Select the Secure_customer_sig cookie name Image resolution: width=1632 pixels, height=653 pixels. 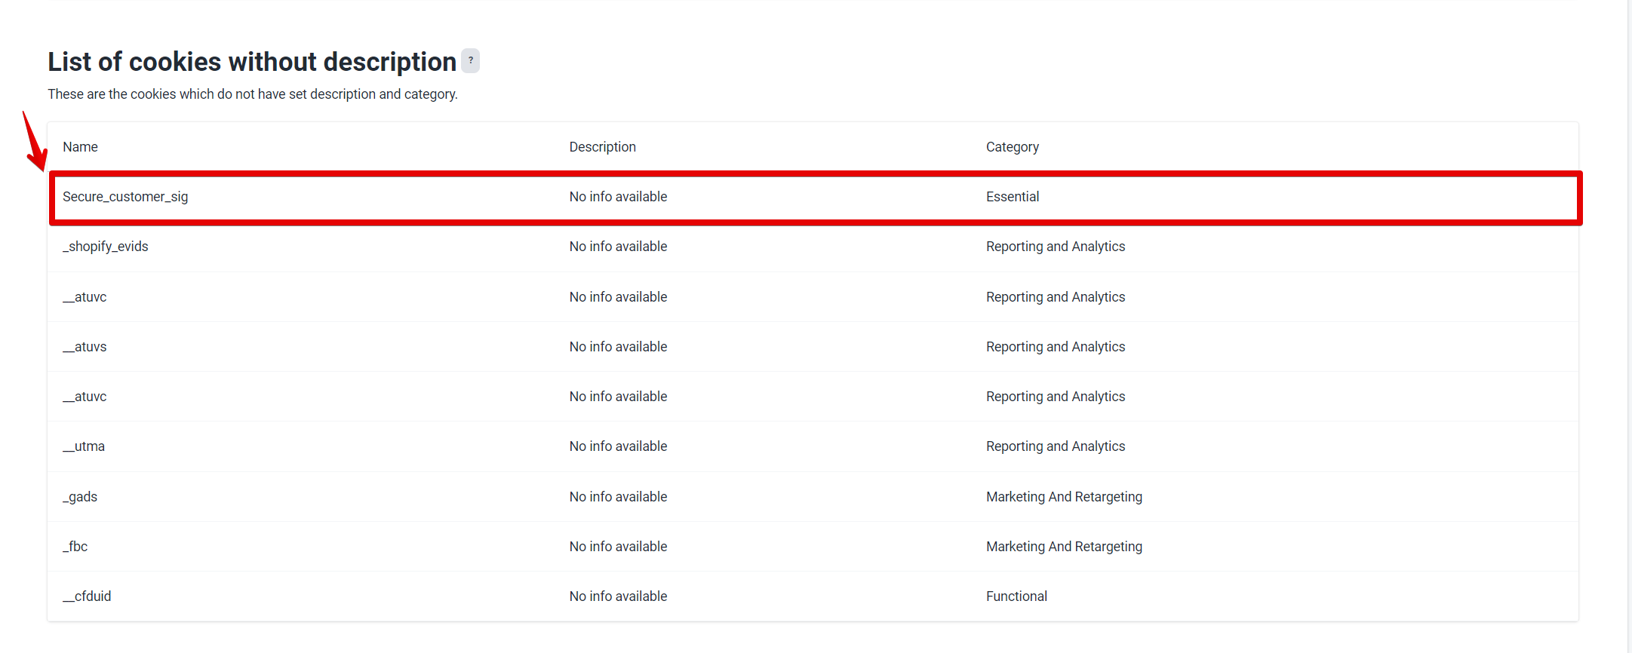[x=125, y=197]
